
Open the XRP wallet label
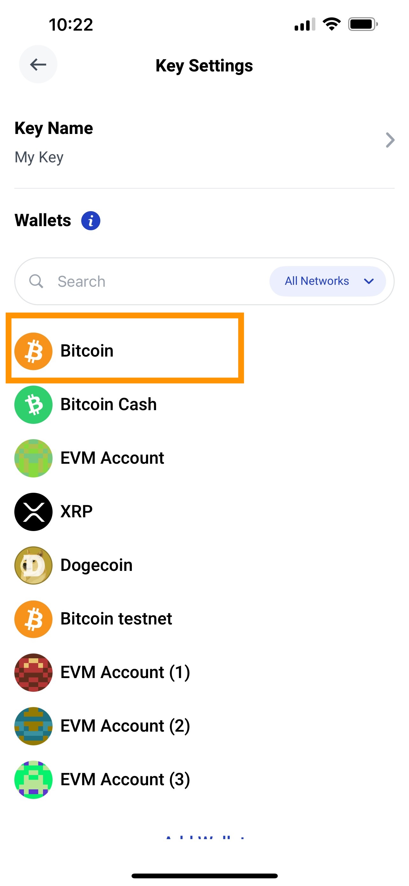(x=76, y=512)
